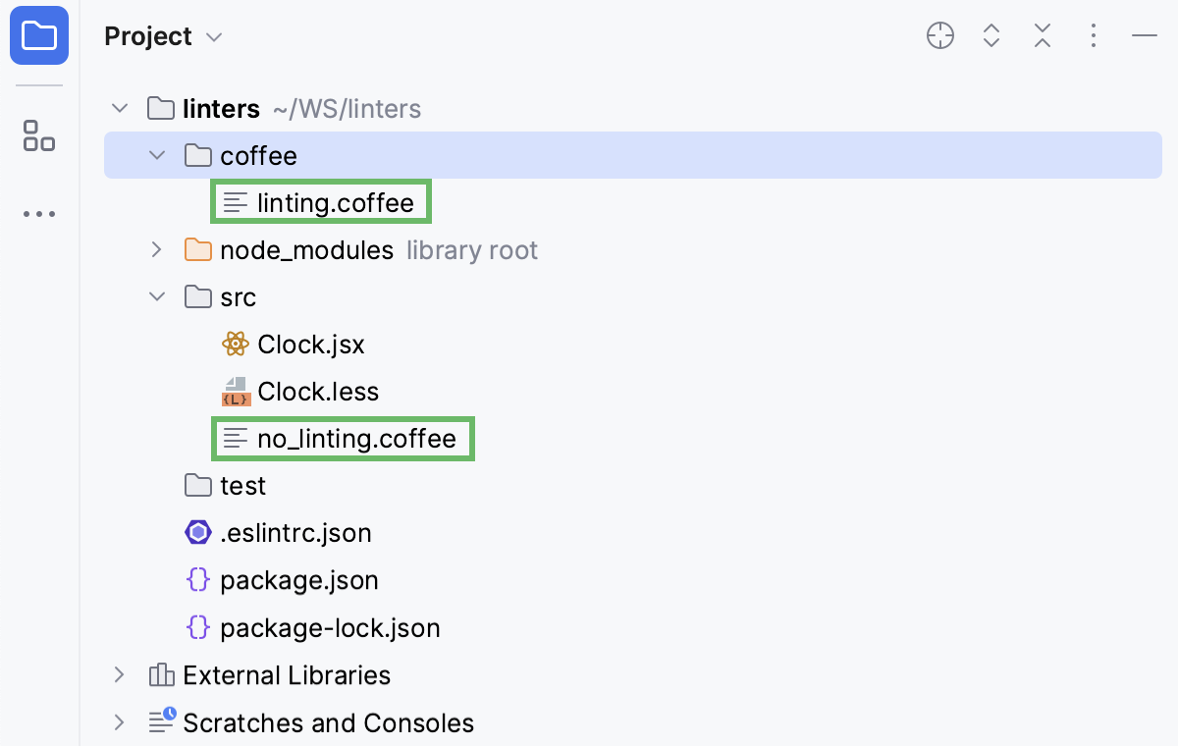The image size is (1178, 746).
Task: Click the LESS icon next to Clock.less
Action: tap(235, 391)
